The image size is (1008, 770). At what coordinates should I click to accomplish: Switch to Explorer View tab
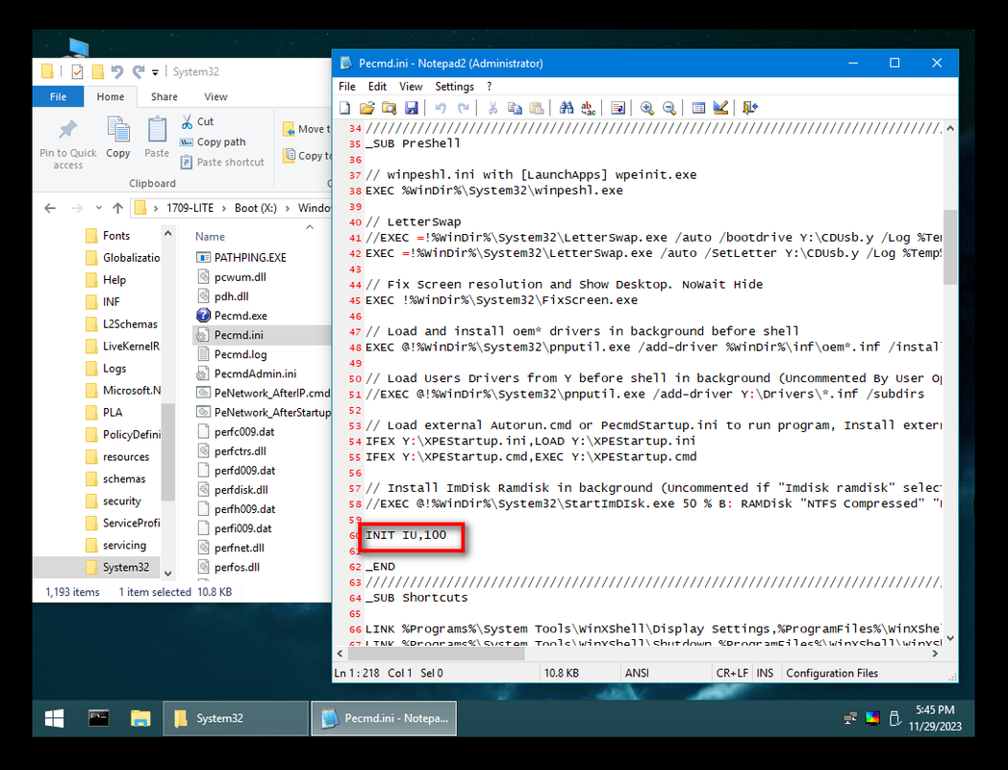(215, 96)
